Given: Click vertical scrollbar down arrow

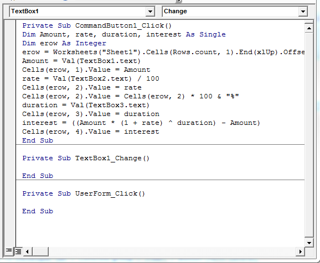Looking at the screenshot, I should (309, 243).
